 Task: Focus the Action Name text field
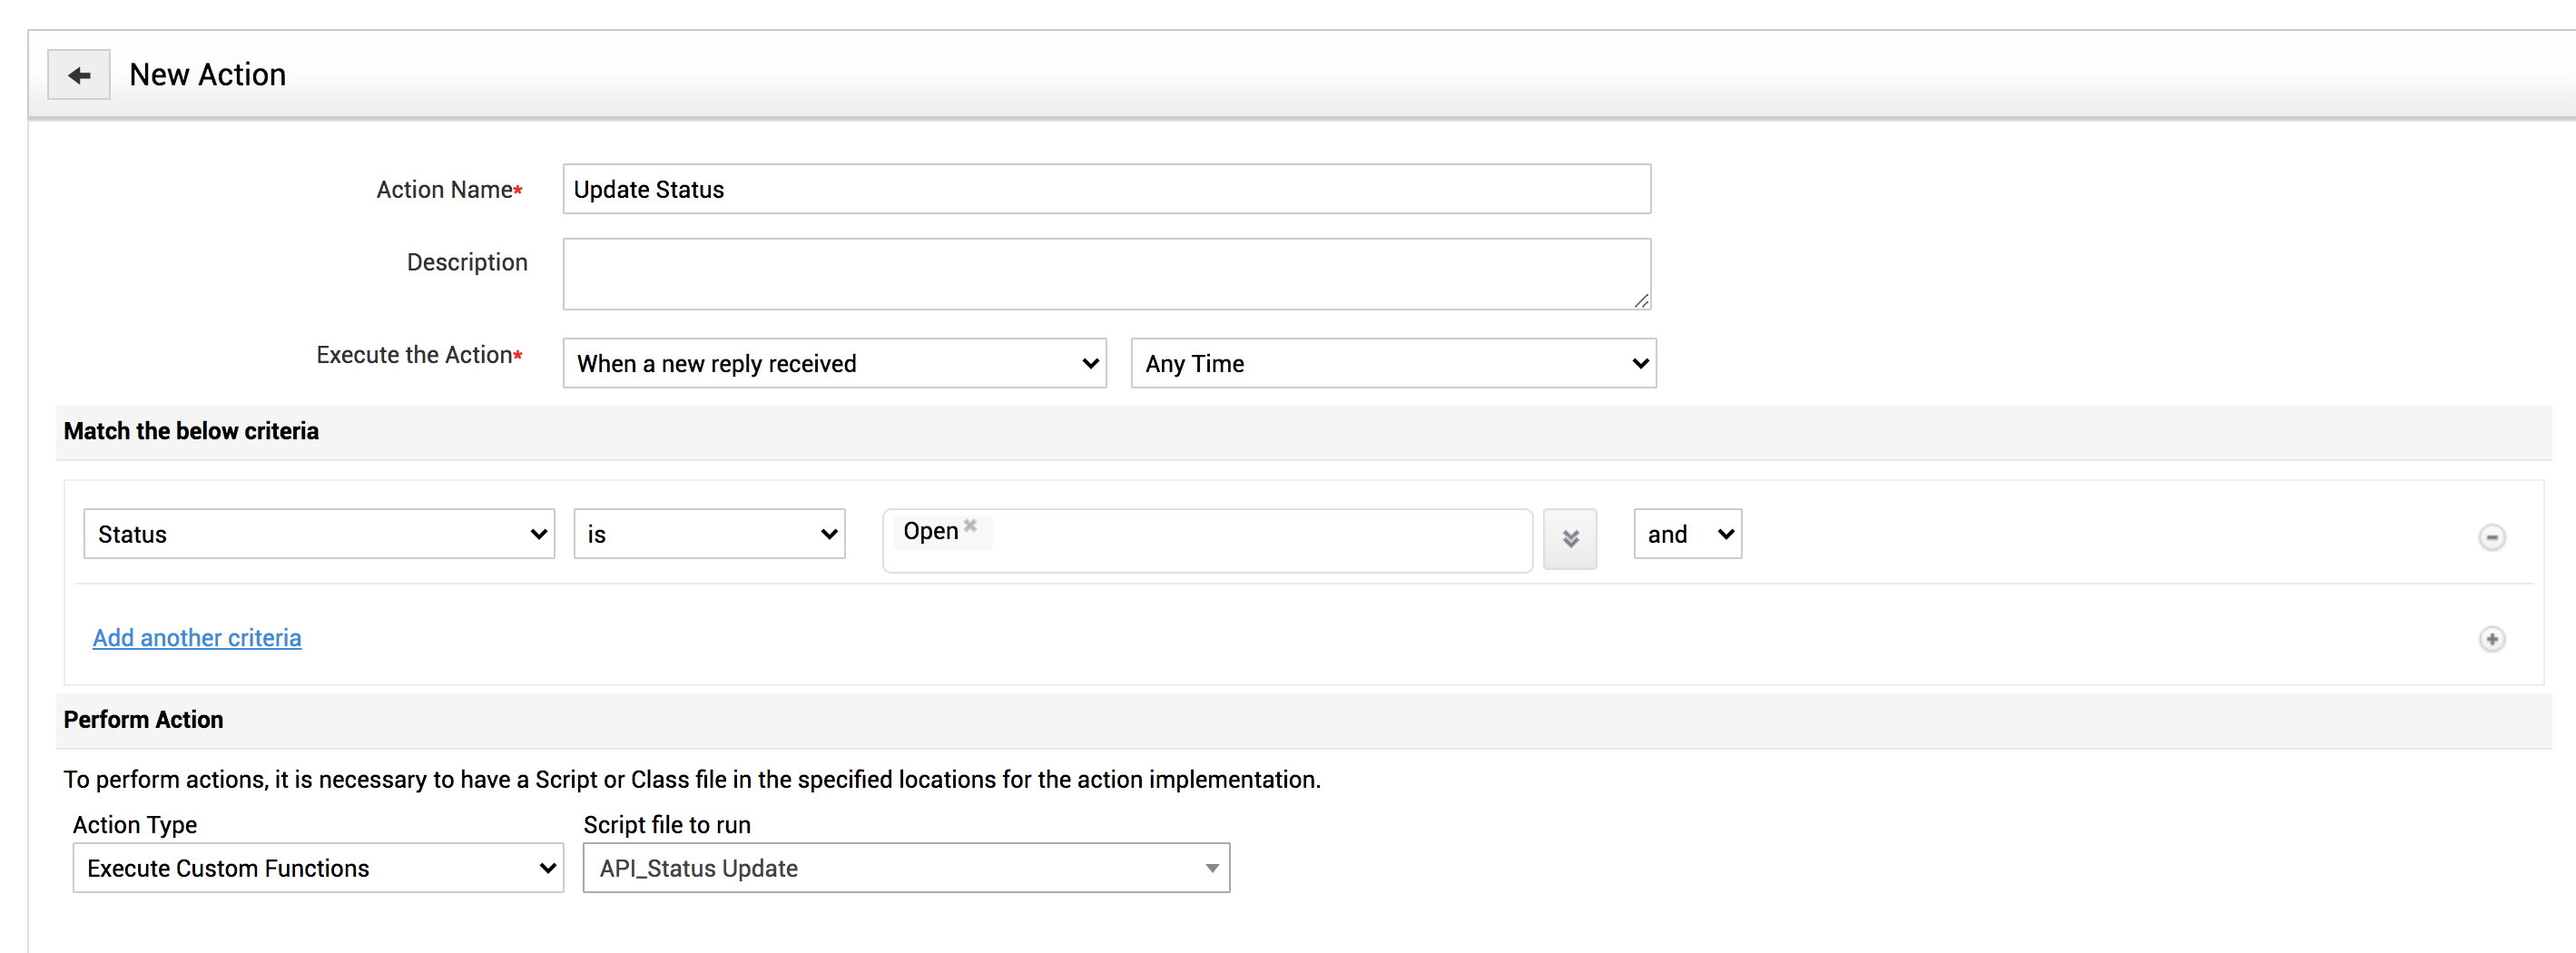click(x=1106, y=189)
